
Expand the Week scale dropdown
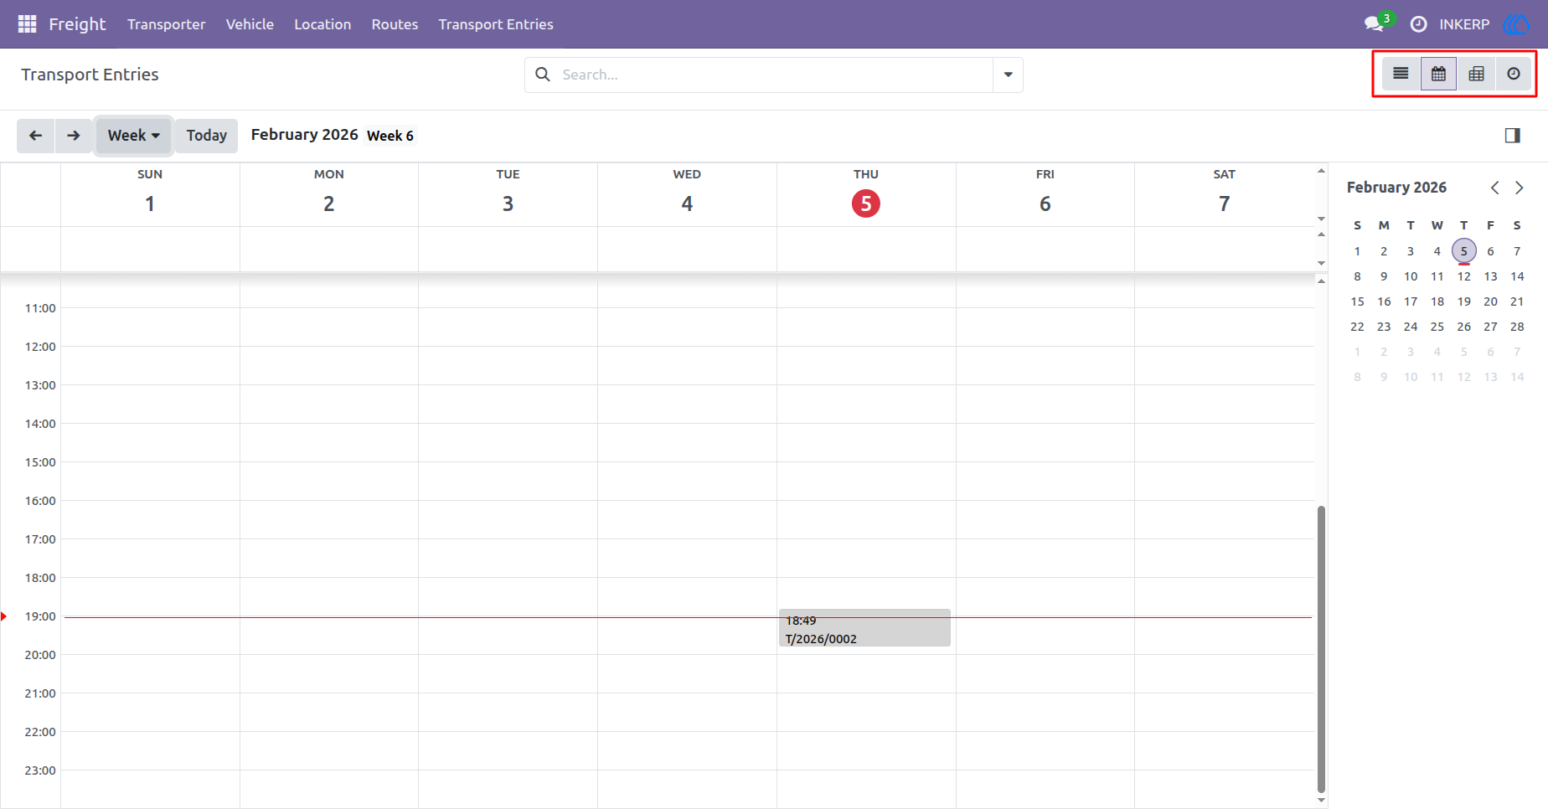[134, 136]
